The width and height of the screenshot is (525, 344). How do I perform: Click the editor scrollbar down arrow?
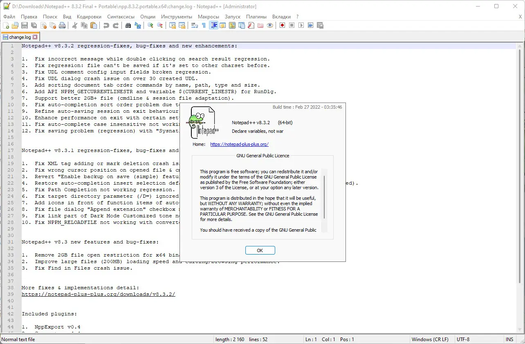[x=521, y=329]
